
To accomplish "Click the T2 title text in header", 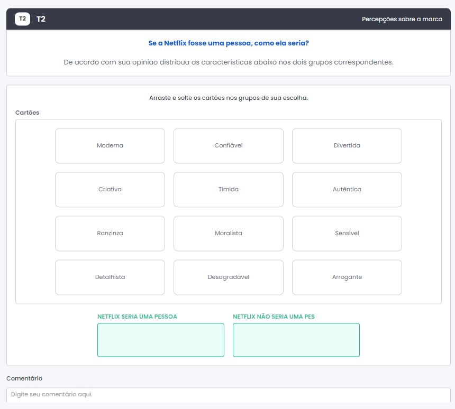I will [41, 19].
